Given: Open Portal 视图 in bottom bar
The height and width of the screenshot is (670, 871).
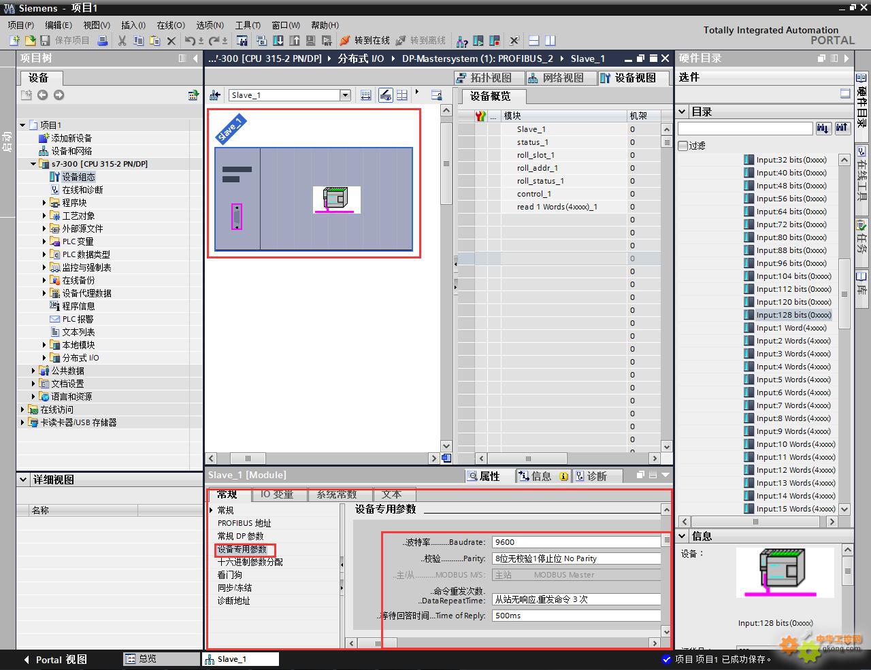Looking at the screenshot, I should coord(55,659).
